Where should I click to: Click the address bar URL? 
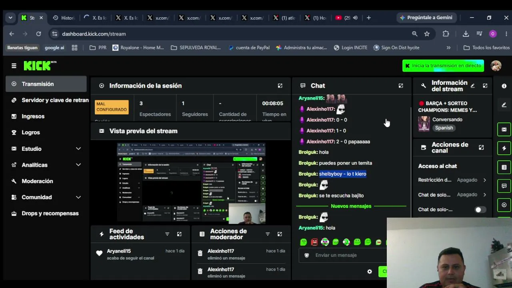coord(94,34)
